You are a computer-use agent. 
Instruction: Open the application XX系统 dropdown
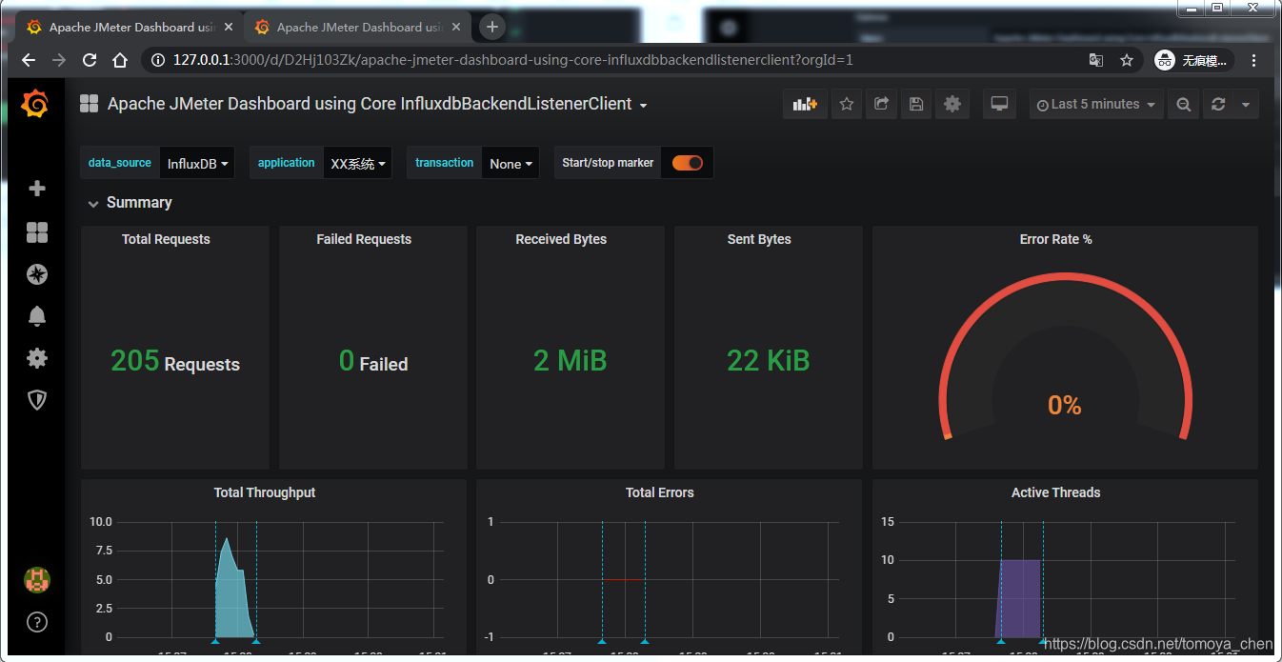coord(357,163)
